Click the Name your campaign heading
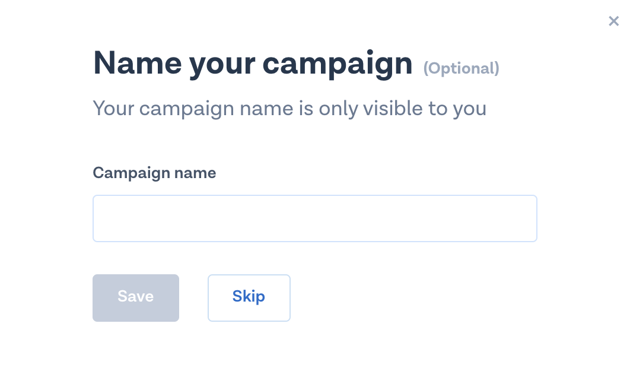The height and width of the screenshot is (374, 630). pos(252,63)
